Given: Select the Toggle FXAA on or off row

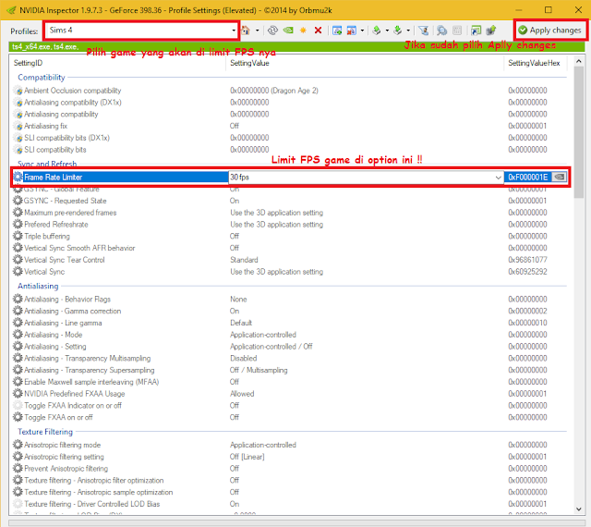Looking at the screenshot, I should tap(289, 417).
